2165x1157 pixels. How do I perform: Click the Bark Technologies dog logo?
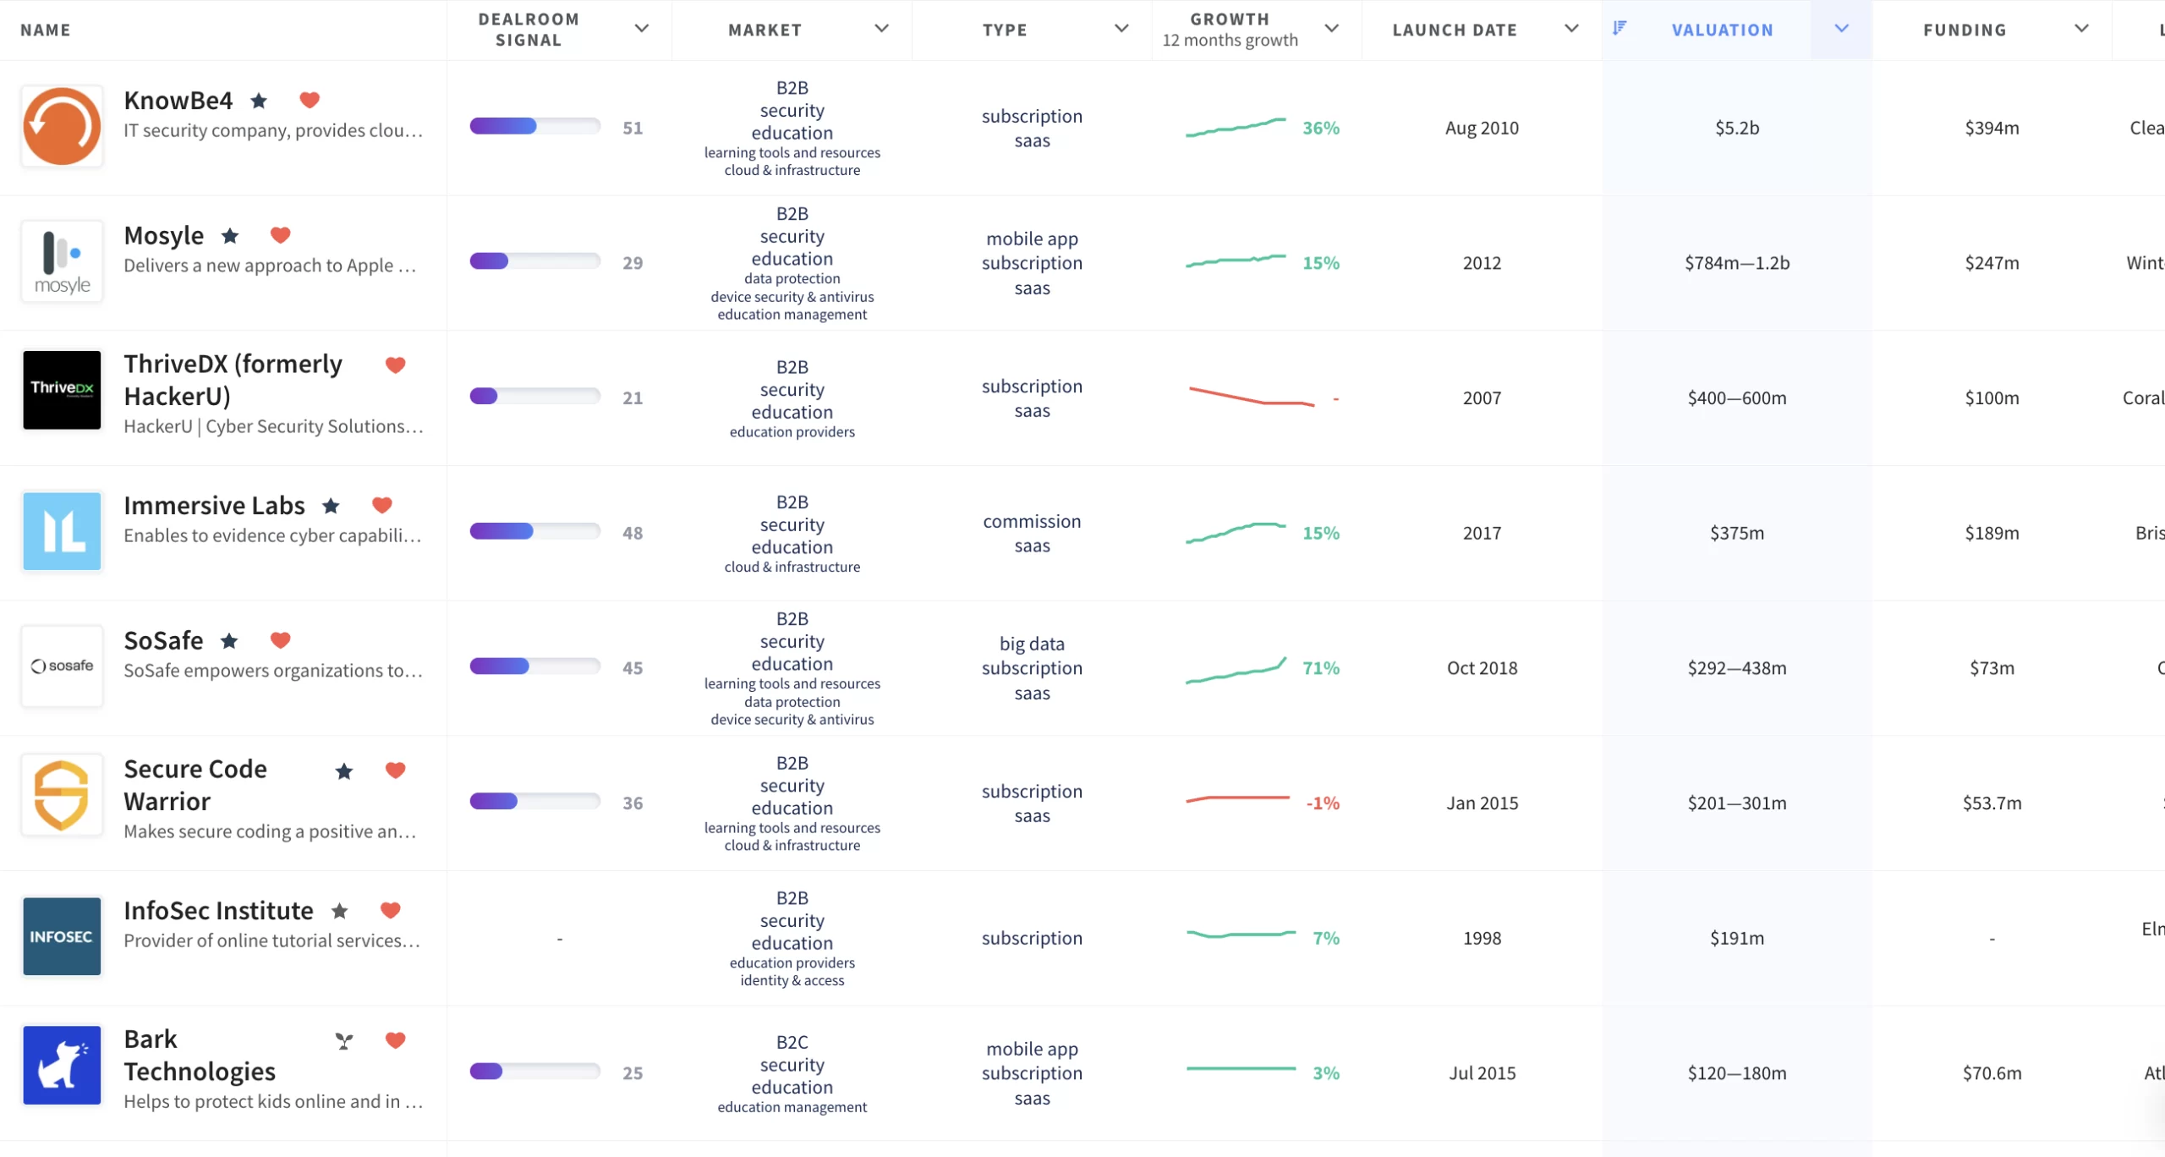(62, 1065)
